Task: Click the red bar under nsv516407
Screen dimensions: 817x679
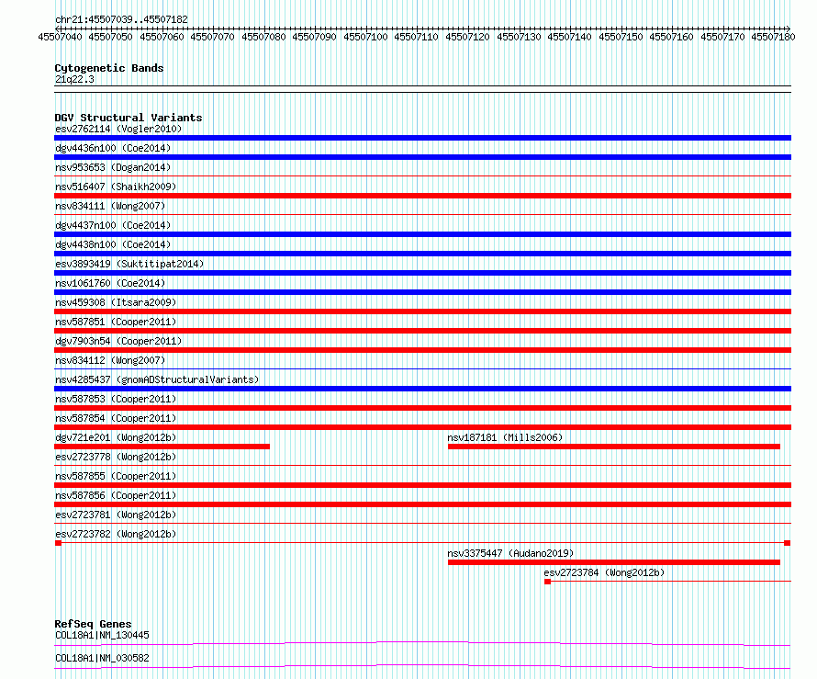Action: pos(422,196)
